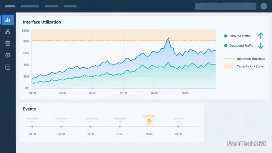Screen dimensions: 272x153
Task: Click the orange Capacity Risk Zone swatch
Action: click(x=229, y=66)
